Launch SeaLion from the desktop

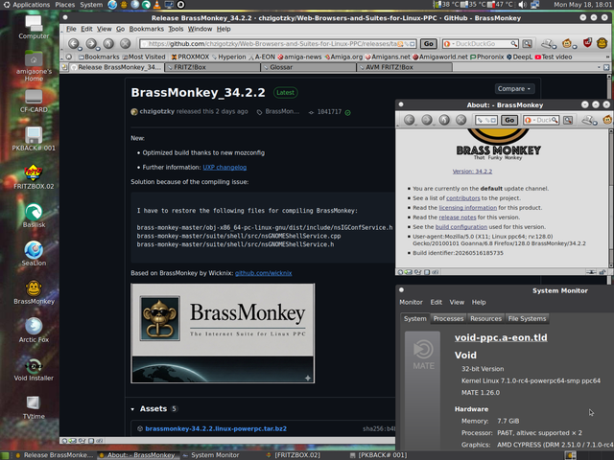[34, 254]
